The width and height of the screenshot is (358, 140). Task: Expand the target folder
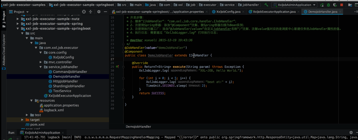point(22,119)
